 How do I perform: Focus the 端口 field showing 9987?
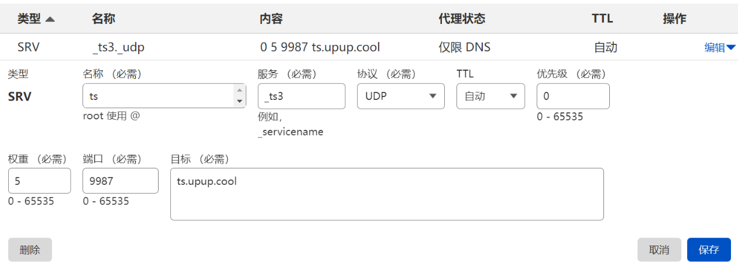click(120, 181)
